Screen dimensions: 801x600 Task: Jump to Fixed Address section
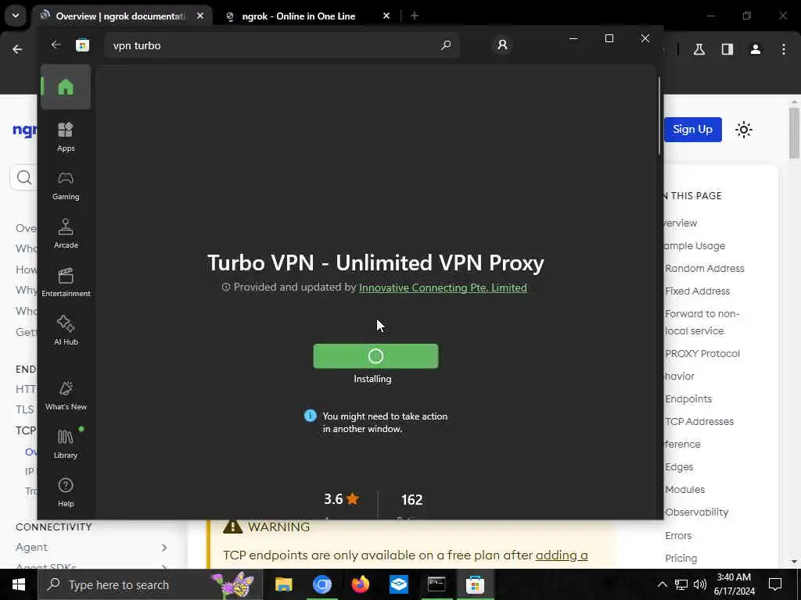(697, 291)
